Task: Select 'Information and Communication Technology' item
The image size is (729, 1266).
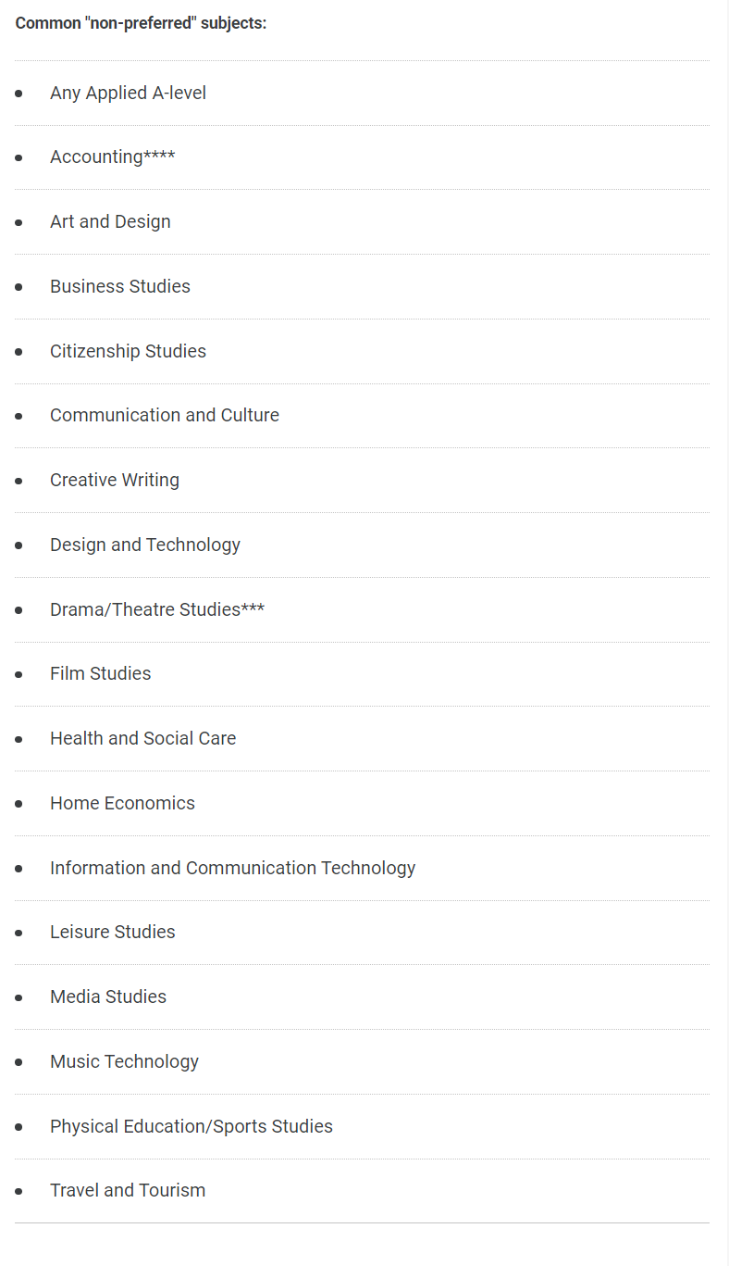Action: pos(232,869)
